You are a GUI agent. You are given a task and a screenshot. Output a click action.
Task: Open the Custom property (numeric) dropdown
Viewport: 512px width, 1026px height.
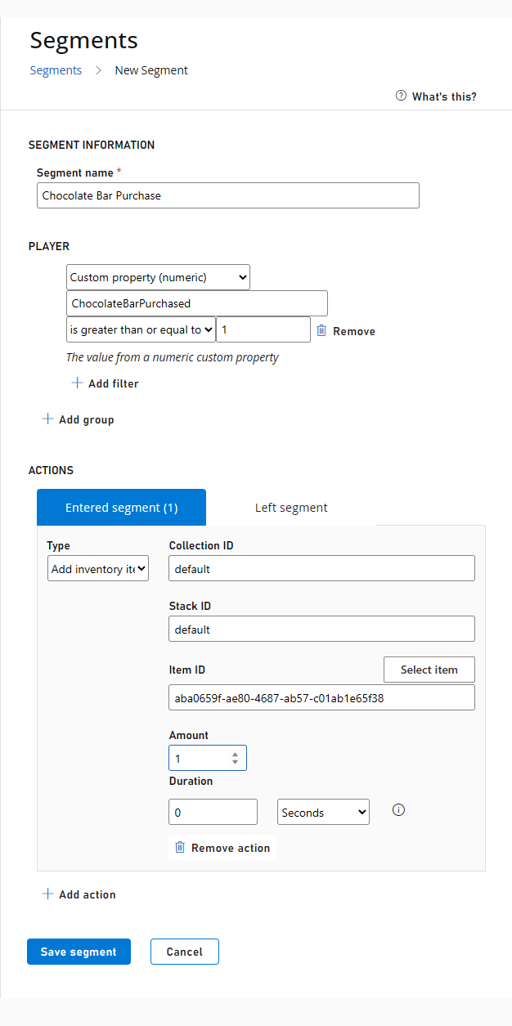tap(158, 277)
